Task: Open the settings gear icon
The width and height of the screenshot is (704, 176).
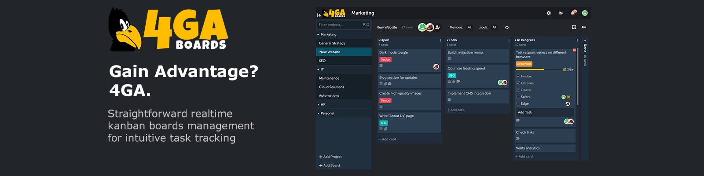Action: pos(549,13)
